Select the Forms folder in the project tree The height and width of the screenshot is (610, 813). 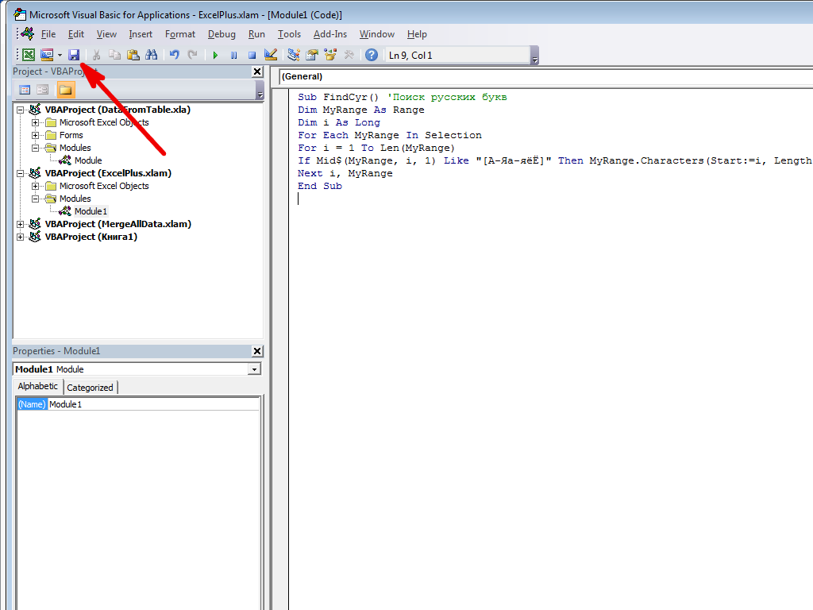(x=71, y=135)
